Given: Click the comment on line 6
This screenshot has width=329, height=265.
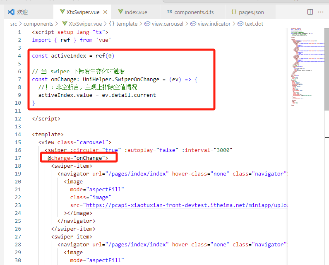Looking at the screenshot, I should (78, 71).
